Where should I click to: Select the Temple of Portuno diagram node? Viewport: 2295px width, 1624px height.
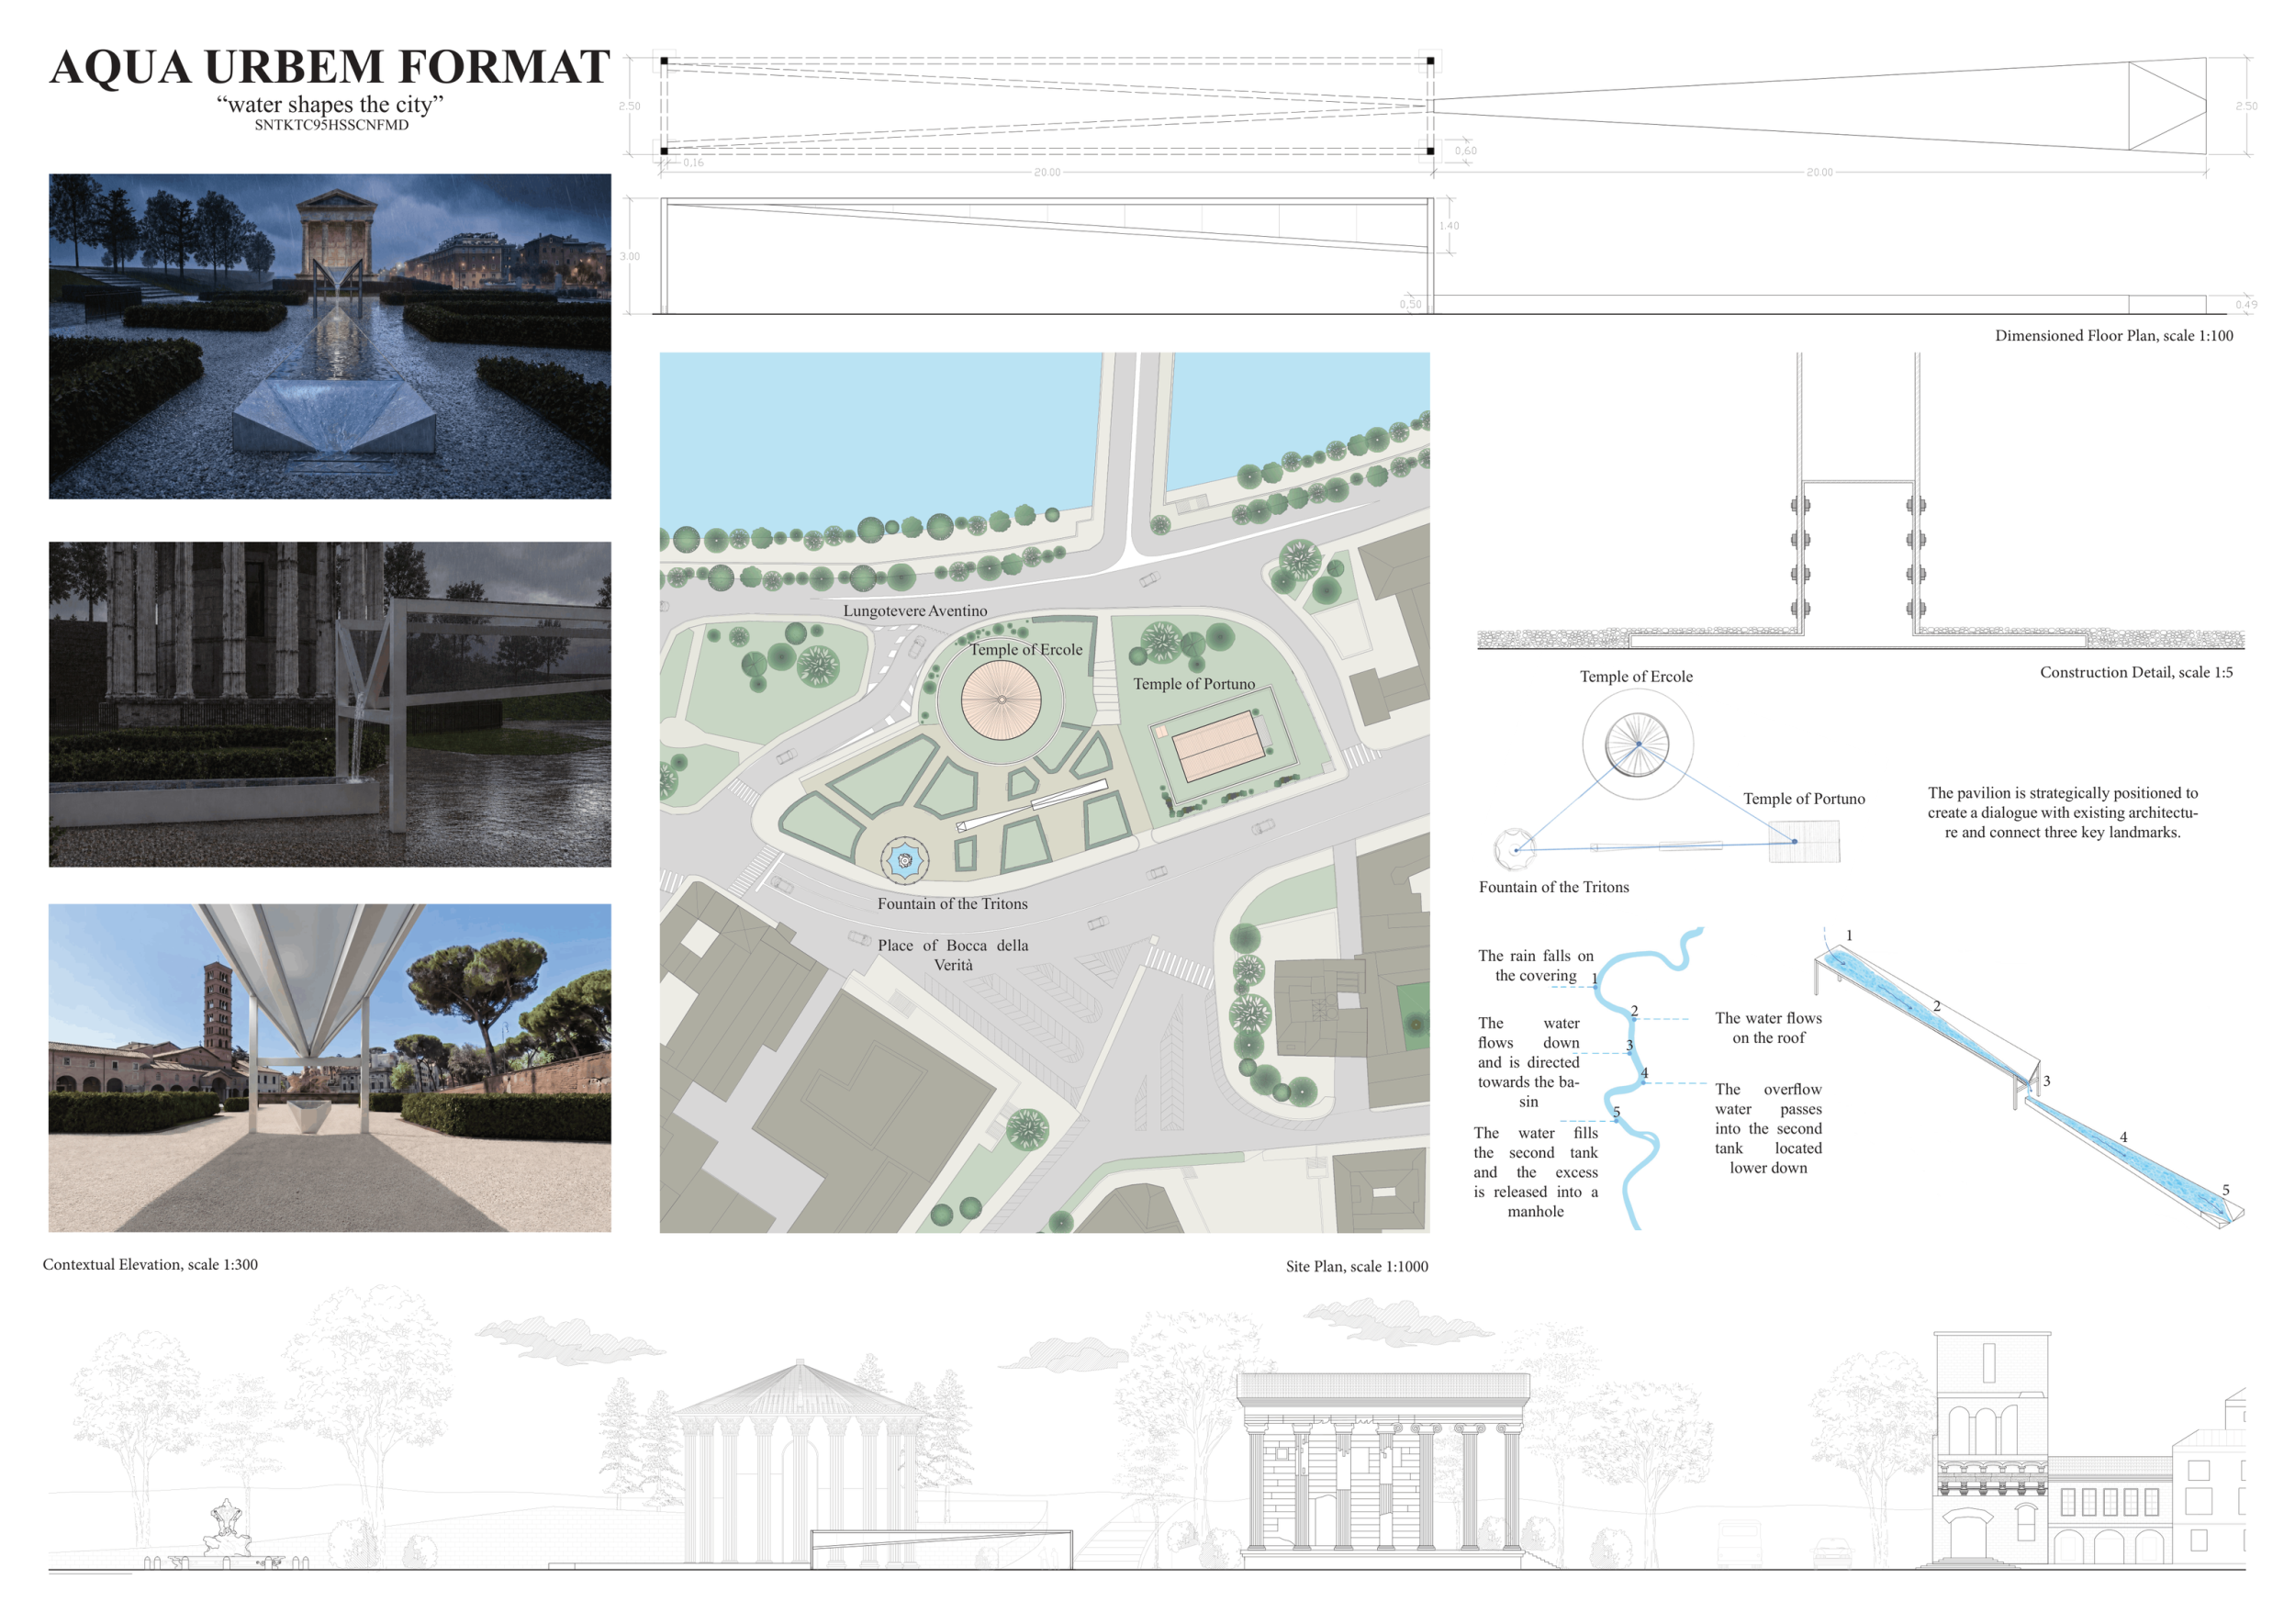pos(1803,841)
